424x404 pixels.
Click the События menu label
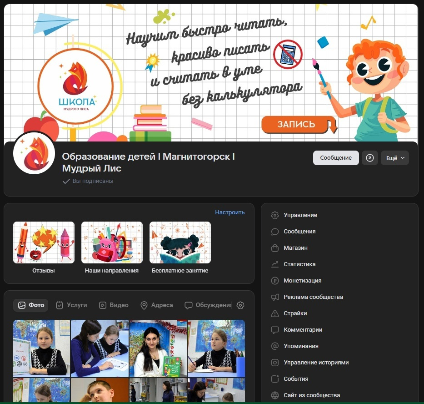point(296,379)
